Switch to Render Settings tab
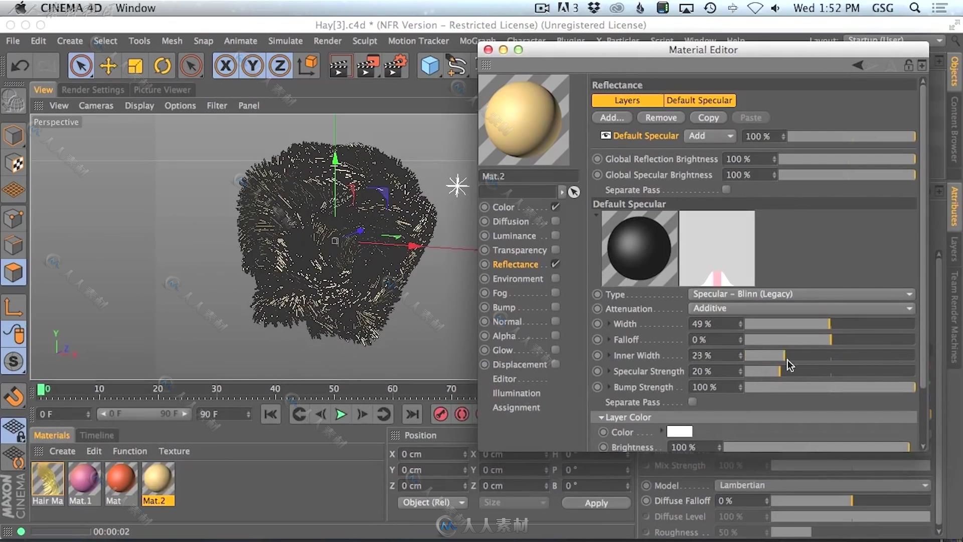Image resolution: width=963 pixels, height=542 pixels. (93, 89)
